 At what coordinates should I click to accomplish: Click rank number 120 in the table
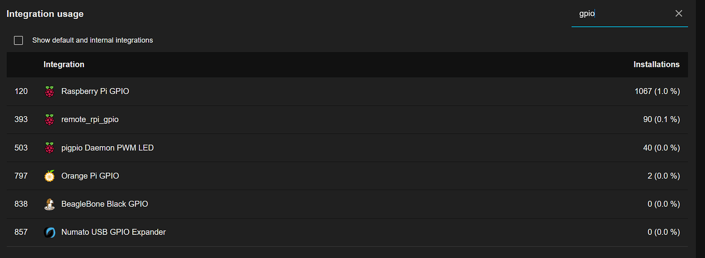pos(21,91)
